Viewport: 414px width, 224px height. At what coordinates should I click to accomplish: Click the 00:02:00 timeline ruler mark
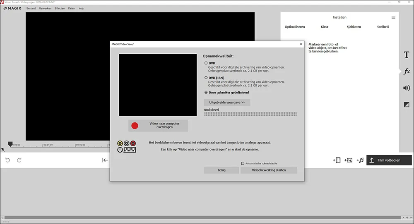(81, 145)
